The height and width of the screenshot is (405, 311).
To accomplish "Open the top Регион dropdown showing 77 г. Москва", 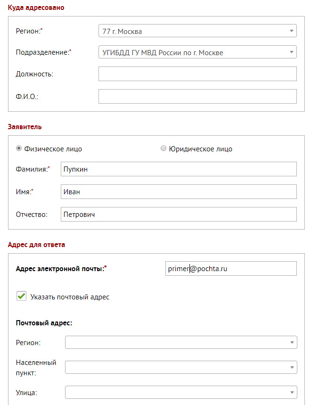I will tap(197, 31).
